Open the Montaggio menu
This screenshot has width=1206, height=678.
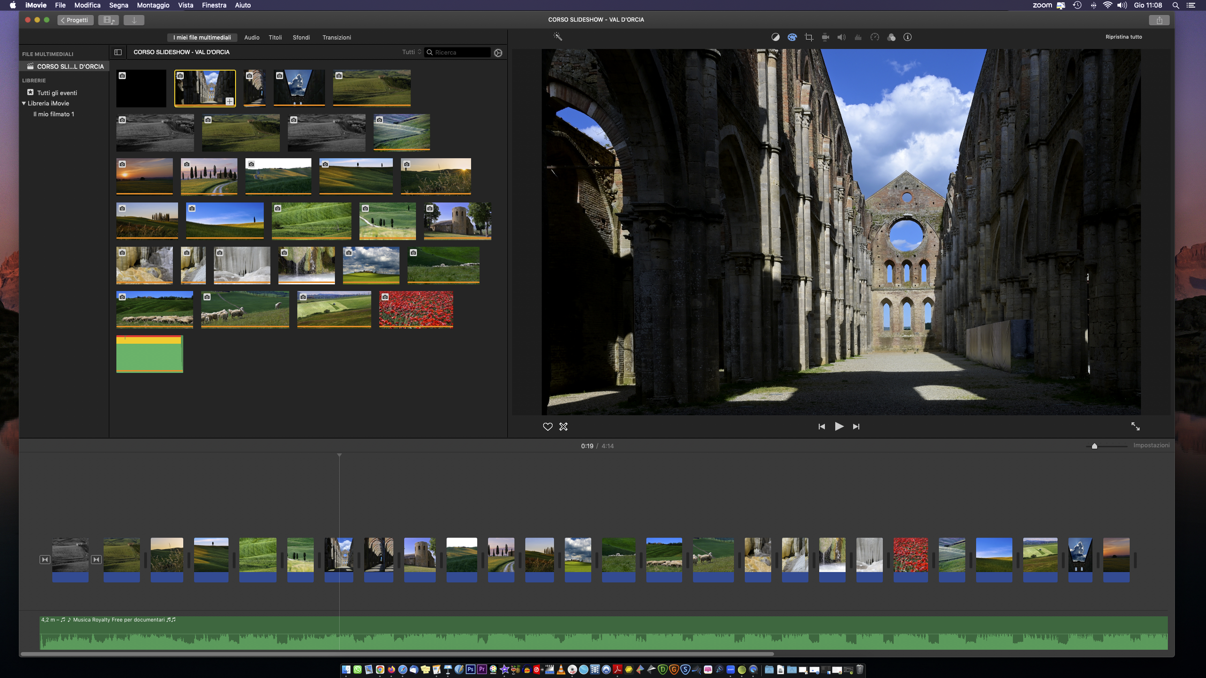point(153,5)
